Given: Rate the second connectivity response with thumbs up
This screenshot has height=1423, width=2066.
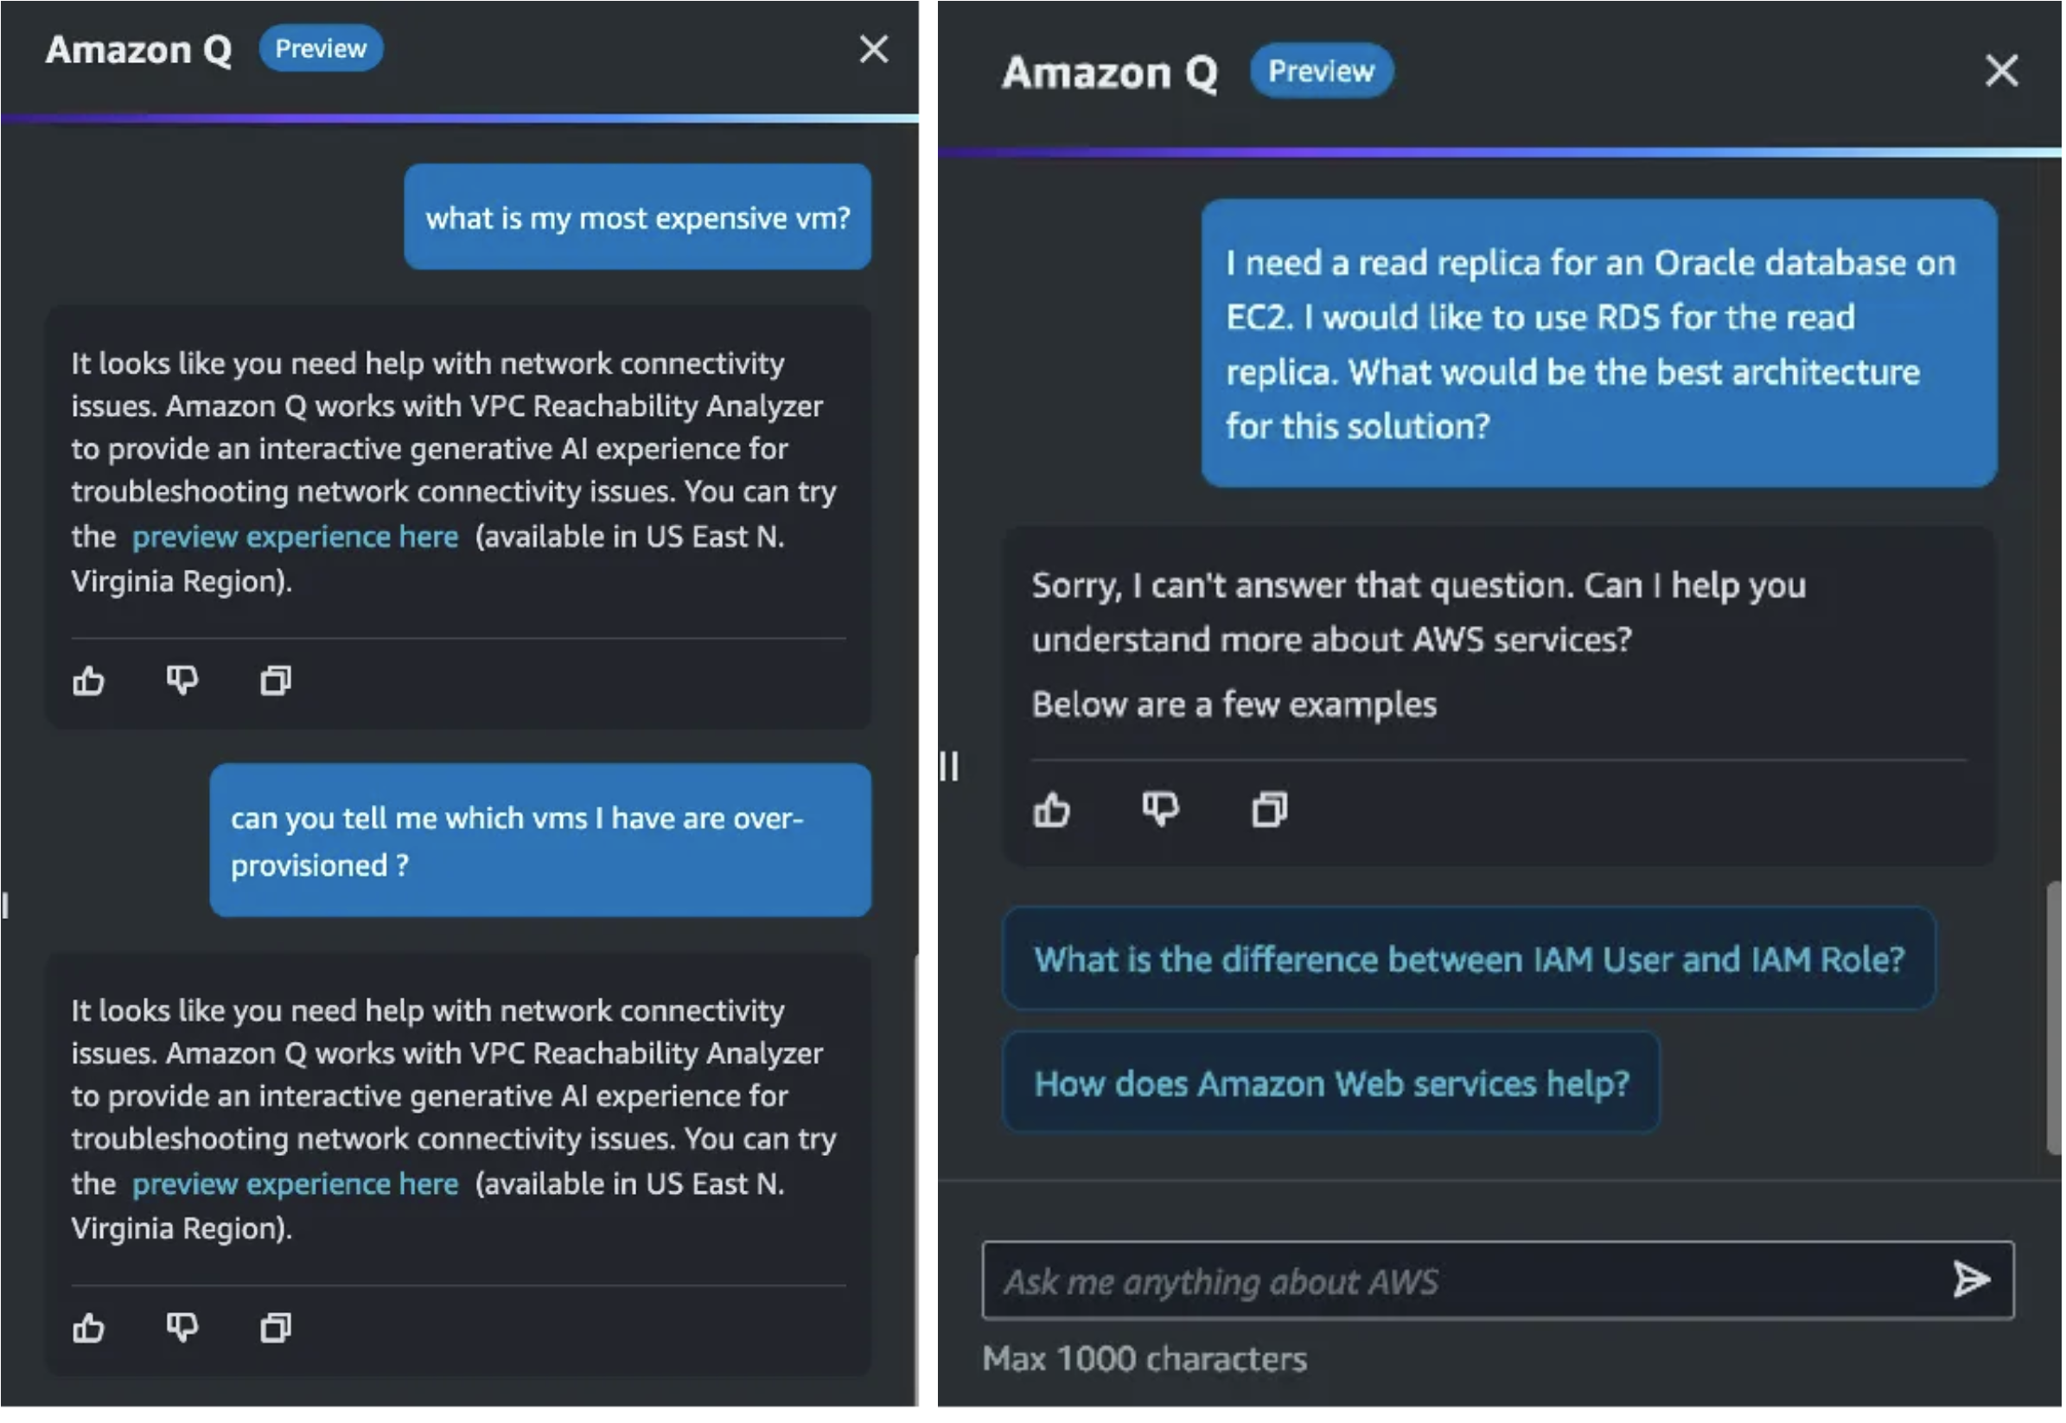Looking at the screenshot, I should click(88, 1329).
